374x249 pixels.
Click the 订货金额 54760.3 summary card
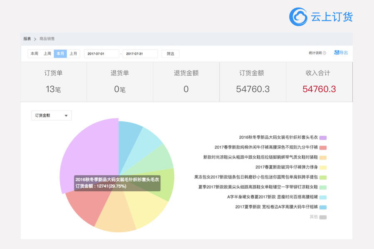click(253, 82)
